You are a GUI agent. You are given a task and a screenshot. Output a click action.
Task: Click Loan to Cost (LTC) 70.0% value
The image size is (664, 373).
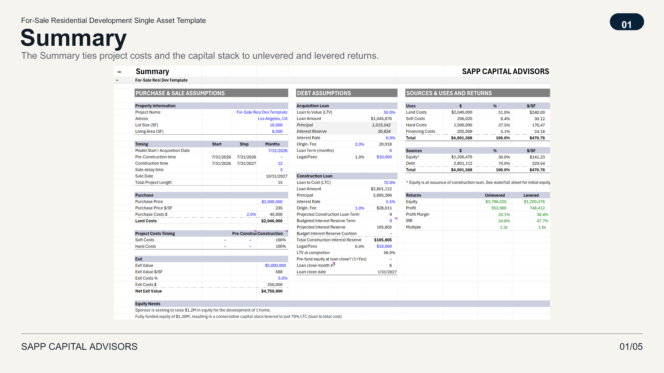pyautogui.click(x=389, y=182)
